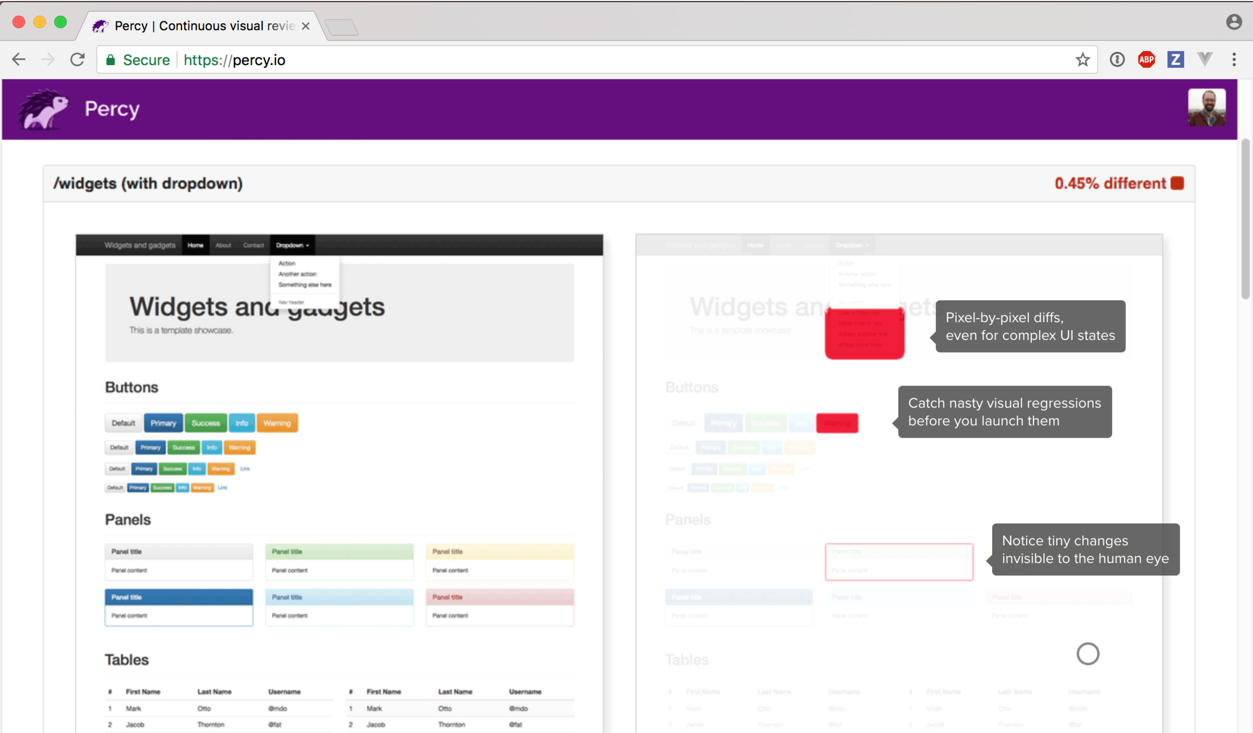Click the red diff indicator square
The image size is (1253, 733).
tap(1177, 184)
